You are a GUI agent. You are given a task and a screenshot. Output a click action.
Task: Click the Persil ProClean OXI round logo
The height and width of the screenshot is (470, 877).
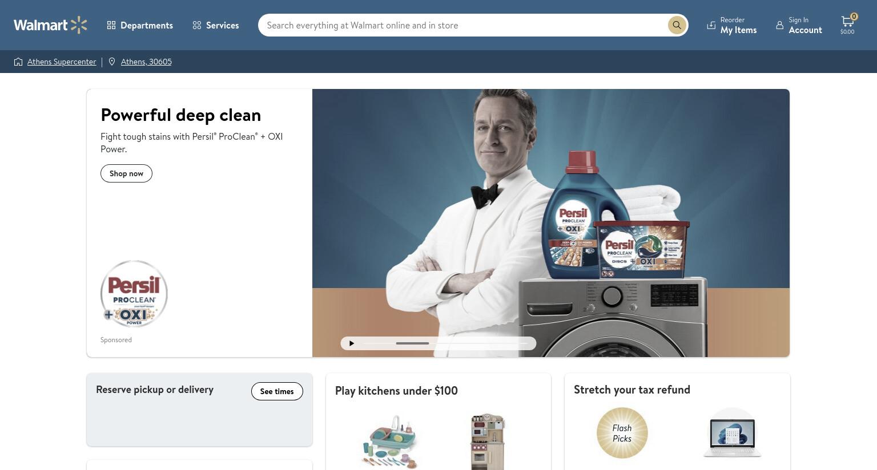coord(134,294)
